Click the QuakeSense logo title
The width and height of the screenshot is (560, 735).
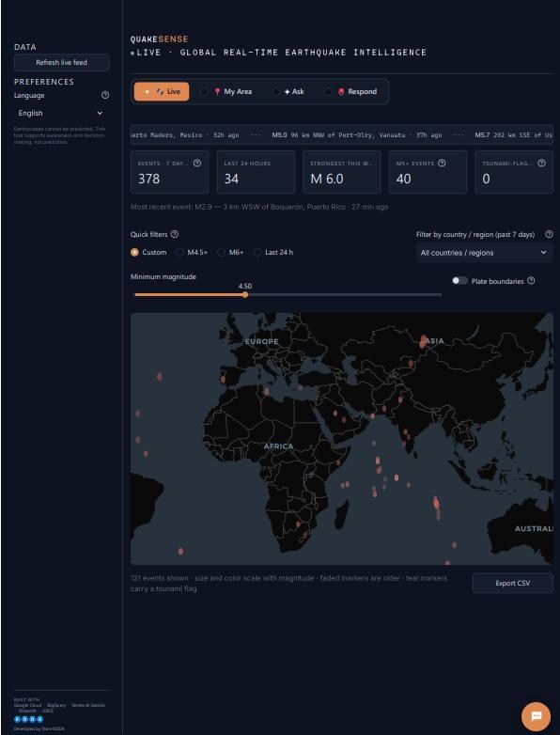(x=160, y=39)
